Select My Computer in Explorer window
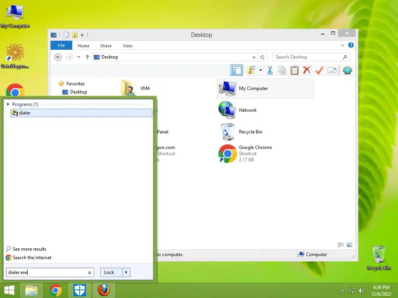 click(265, 88)
